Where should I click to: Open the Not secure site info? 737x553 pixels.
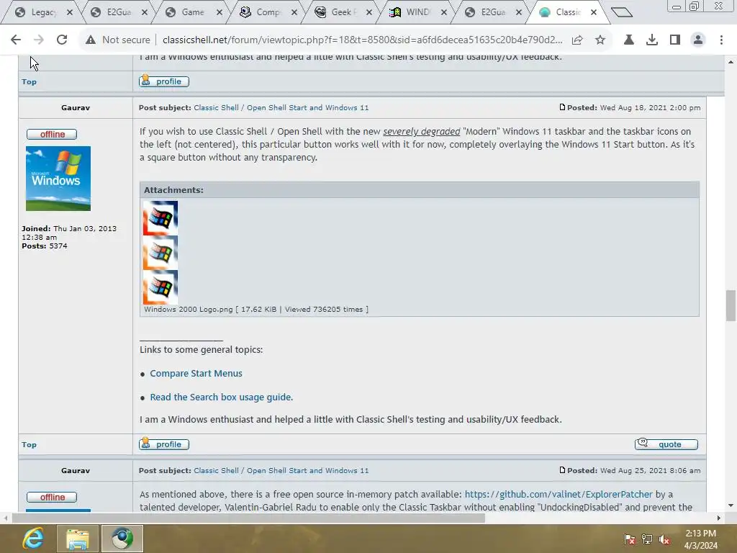117,40
